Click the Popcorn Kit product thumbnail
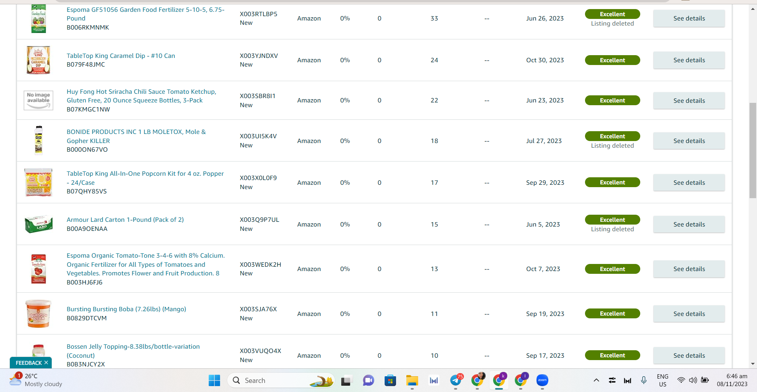This screenshot has width=757, height=392. [x=38, y=182]
